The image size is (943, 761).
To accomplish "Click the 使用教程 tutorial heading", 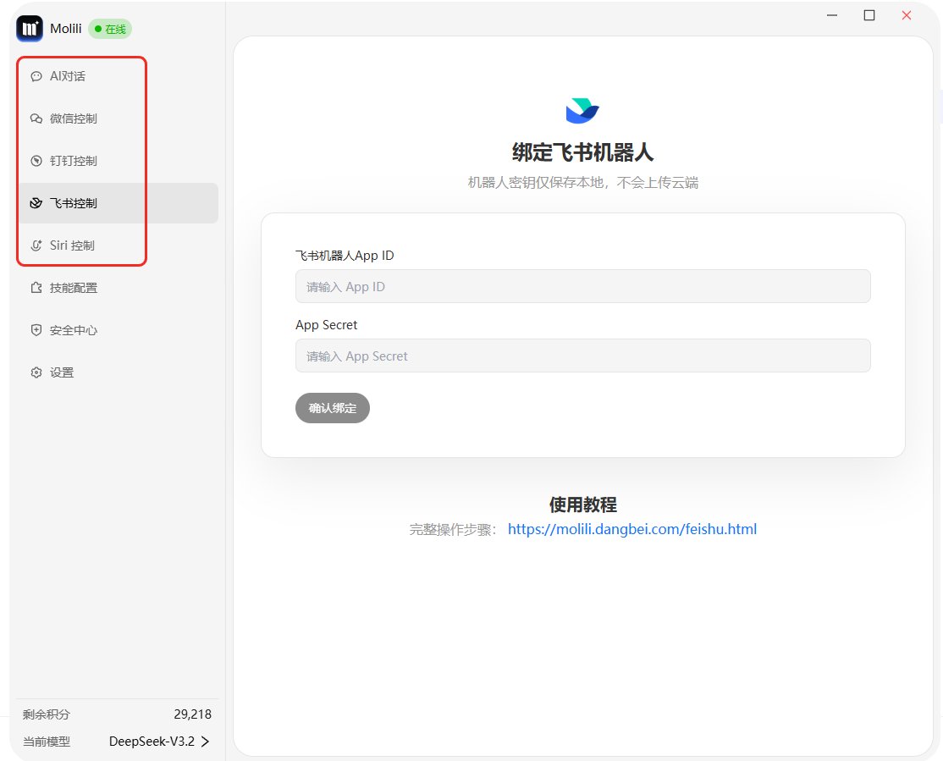I will [582, 504].
